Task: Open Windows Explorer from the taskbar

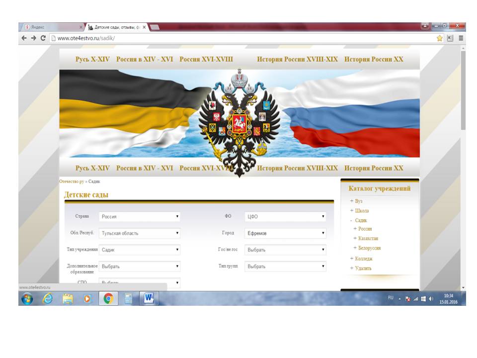Action: click(68, 299)
